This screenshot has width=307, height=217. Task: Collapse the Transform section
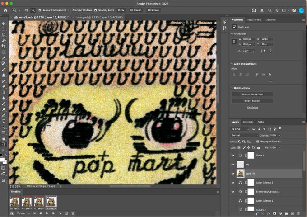(x=232, y=34)
